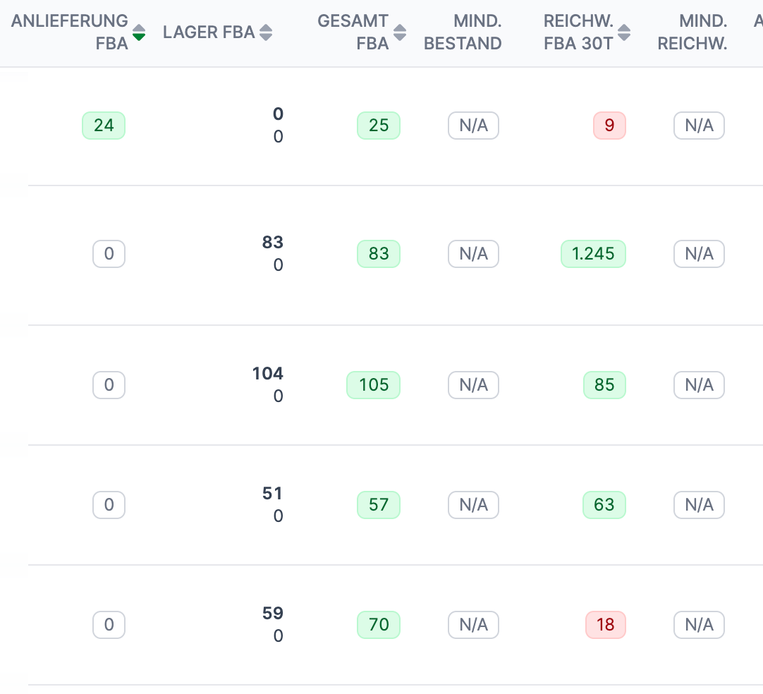Click N/A Mind. Reichw. in last row
Image resolution: width=763 pixels, height=694 pixels.
(699, 625)
